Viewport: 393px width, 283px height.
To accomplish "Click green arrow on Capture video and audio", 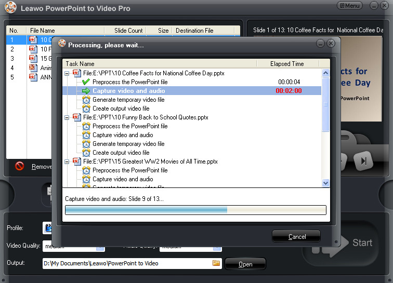I will [x=86, y=91].
